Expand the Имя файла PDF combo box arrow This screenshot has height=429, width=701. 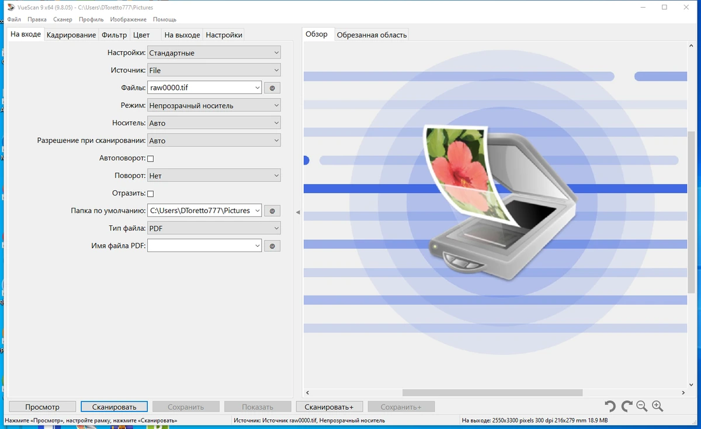click(258, 246)
